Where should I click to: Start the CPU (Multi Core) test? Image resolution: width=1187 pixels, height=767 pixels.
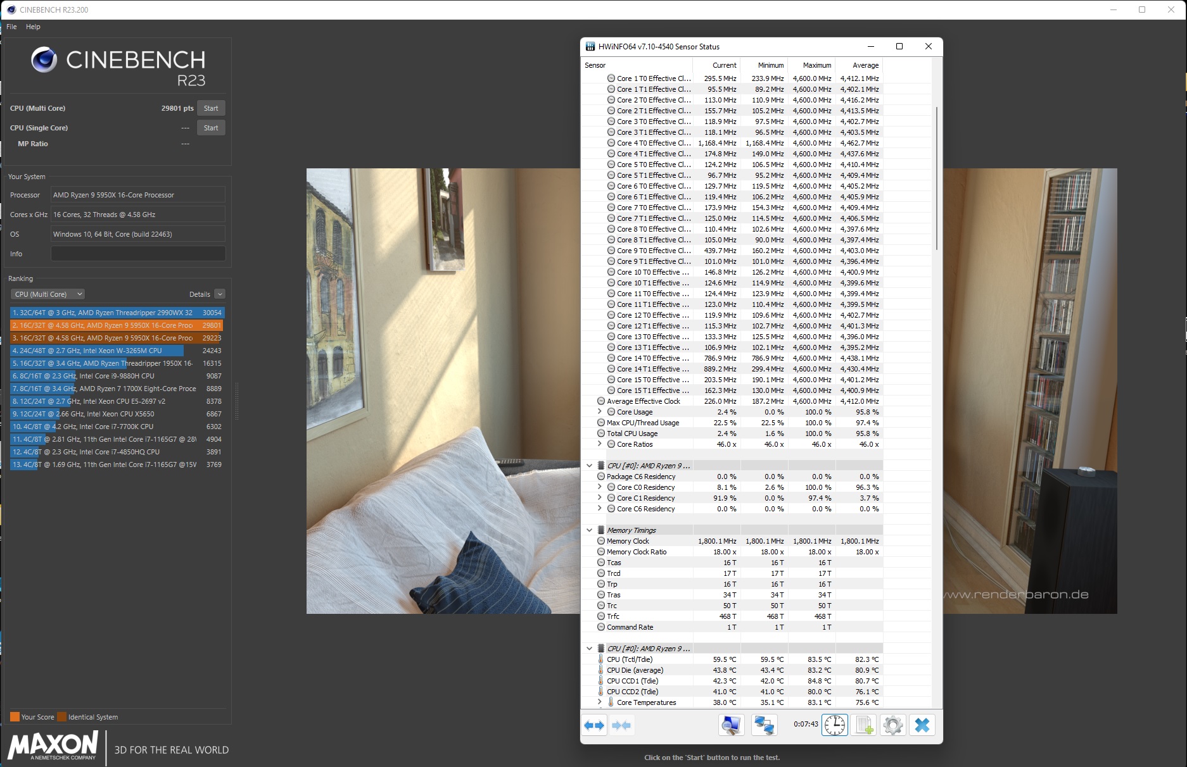pos(211,108)
